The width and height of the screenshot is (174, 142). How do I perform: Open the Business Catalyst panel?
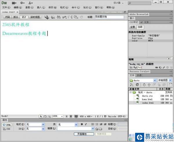139,71
